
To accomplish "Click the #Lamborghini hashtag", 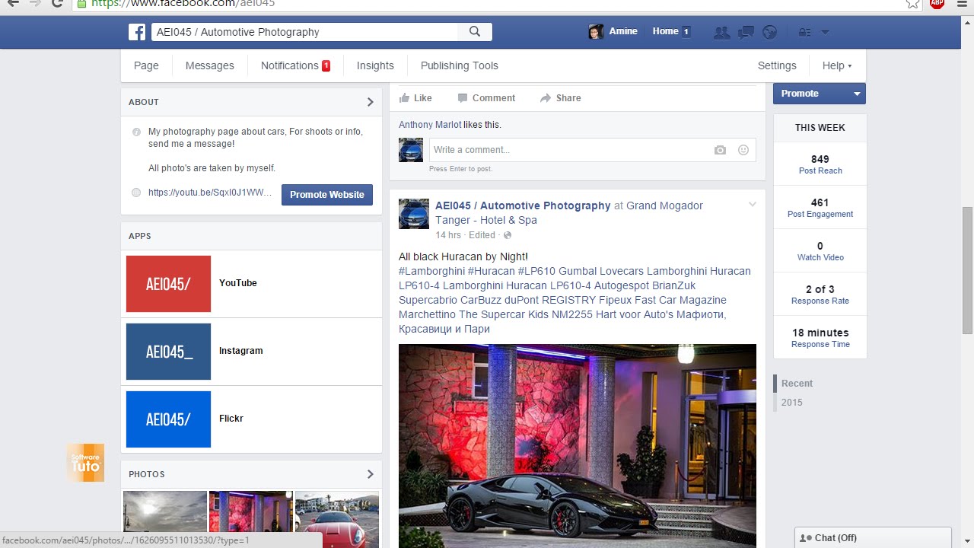I will click(x=431, y=271).
